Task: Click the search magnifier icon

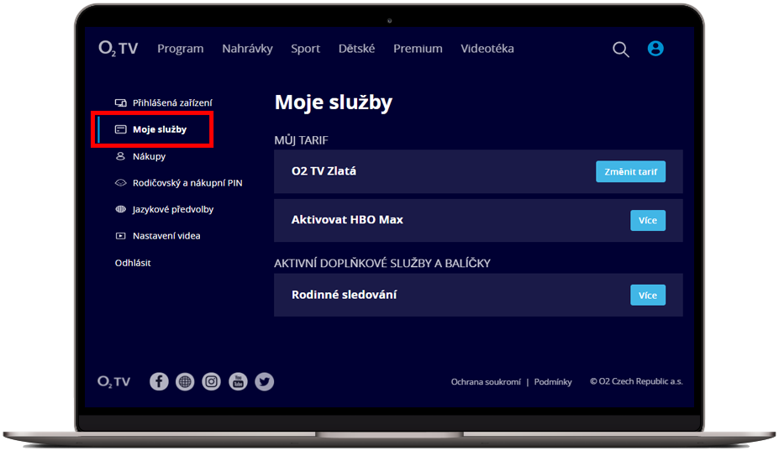Action: (x=620, y=50)
